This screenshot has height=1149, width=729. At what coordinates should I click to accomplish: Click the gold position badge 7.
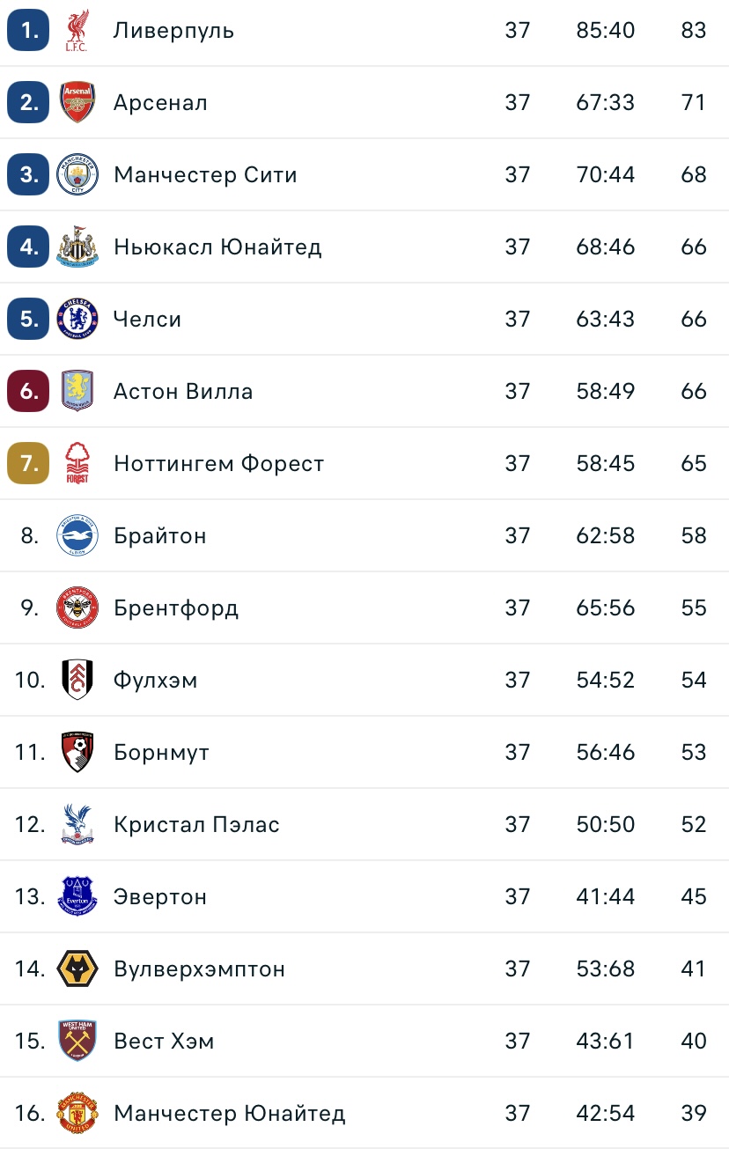click(28, 464)
